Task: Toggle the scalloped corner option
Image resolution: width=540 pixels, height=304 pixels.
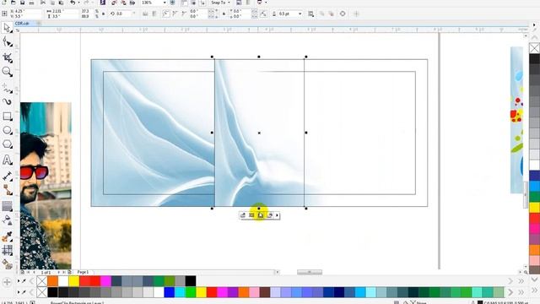Action: pyautogui.click(x=175, y=14)
